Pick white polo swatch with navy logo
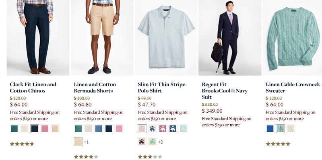322x160 pixels. [153, 129]
